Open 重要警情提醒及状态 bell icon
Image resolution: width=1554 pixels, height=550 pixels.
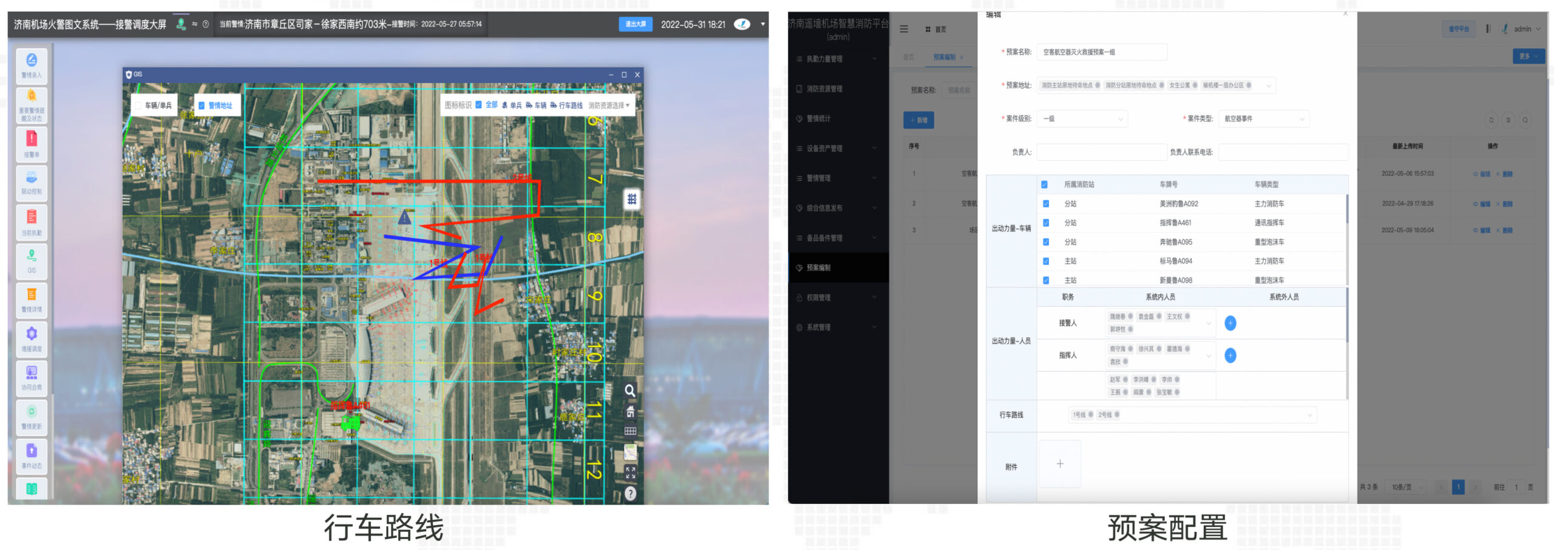[32, 106]
